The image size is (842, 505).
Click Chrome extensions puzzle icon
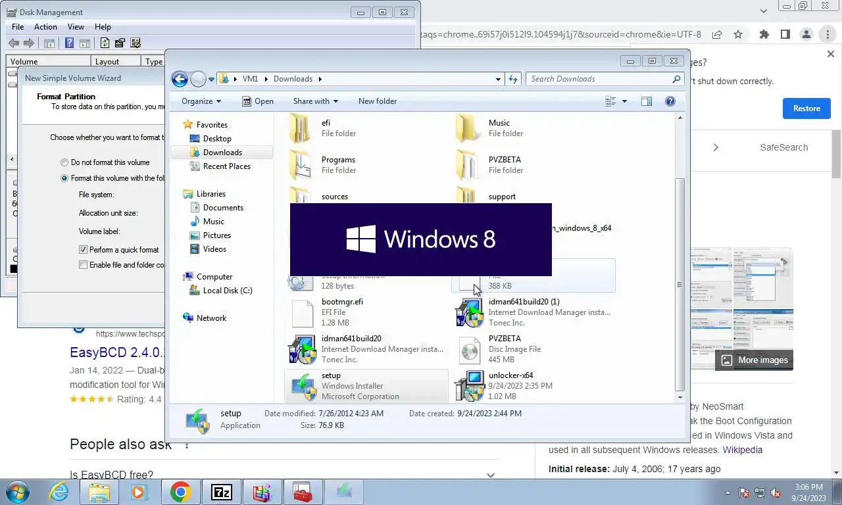[764, 34]
